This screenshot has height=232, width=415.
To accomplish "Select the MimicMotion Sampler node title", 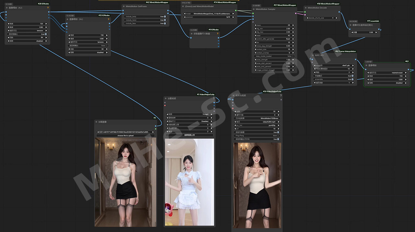I will click(266, 9).
